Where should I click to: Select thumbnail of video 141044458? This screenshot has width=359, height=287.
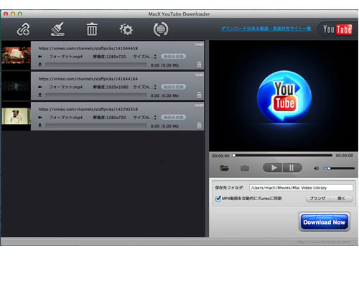click(16, 55)
